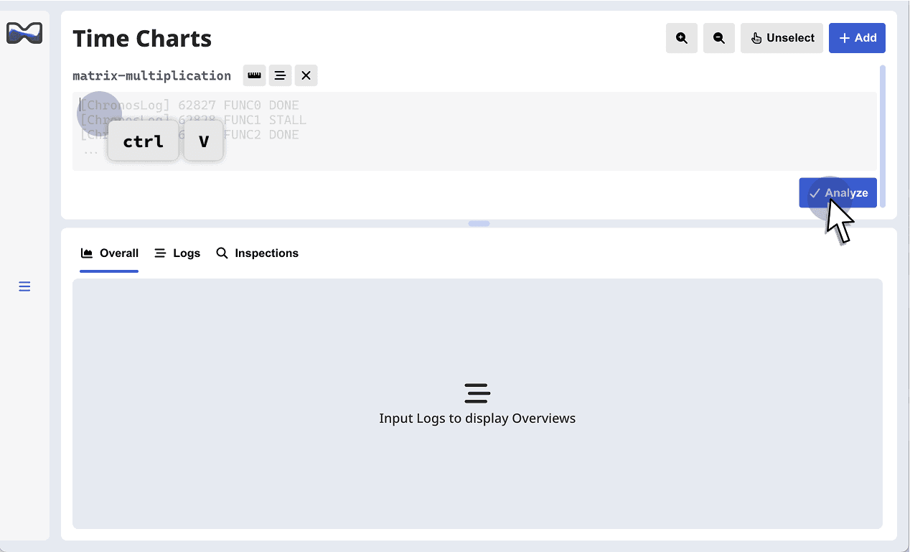The image size is (910, 552).
Task: Go to the Inspections tab
Action: [257, 253]
